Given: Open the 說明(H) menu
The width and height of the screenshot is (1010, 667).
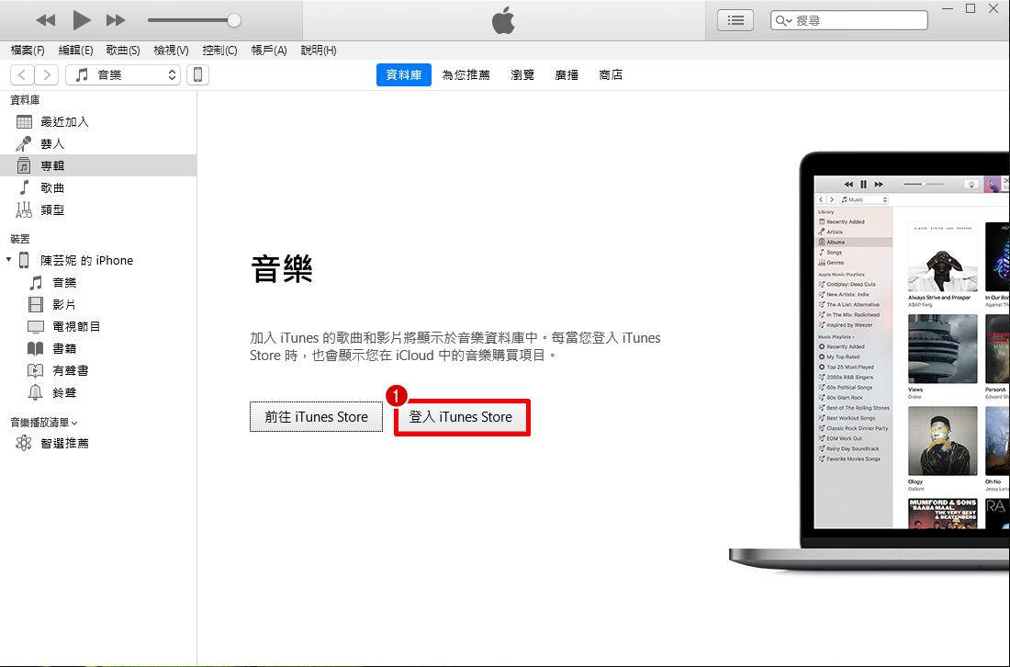Looking at the screenshot, I should click(319, 51).
